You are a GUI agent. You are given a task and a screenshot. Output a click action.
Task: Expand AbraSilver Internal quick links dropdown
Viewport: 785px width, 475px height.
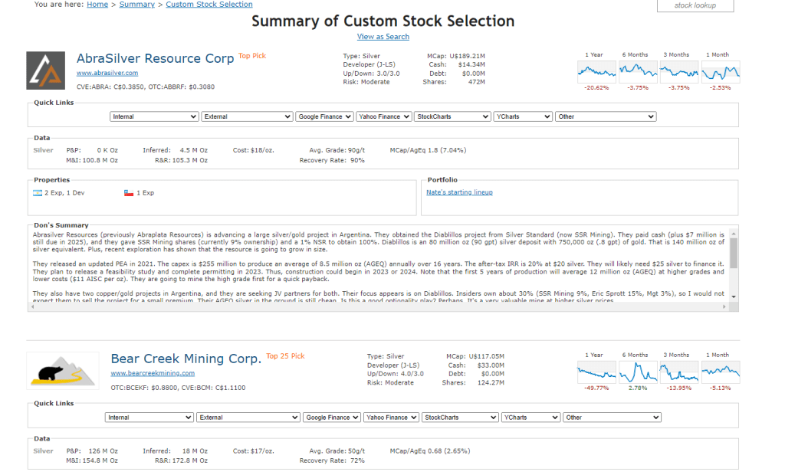pos(154,116)
